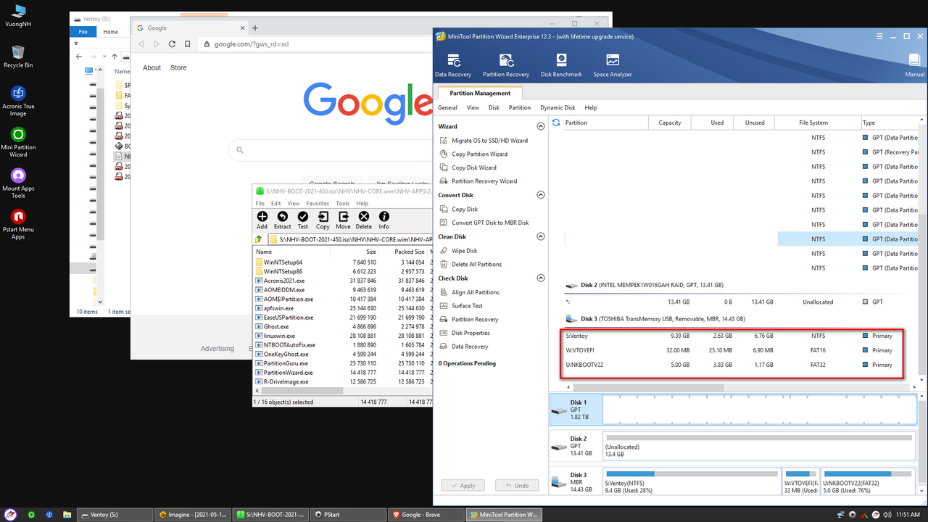Click the taskbar clock 11:51 AM
928x522 pixels.
[x=908, y=515]
